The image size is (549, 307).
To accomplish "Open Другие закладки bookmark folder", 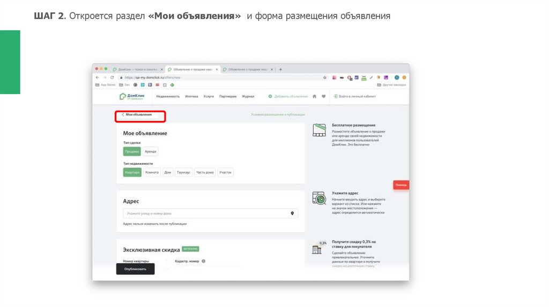I will coord(391,85).
